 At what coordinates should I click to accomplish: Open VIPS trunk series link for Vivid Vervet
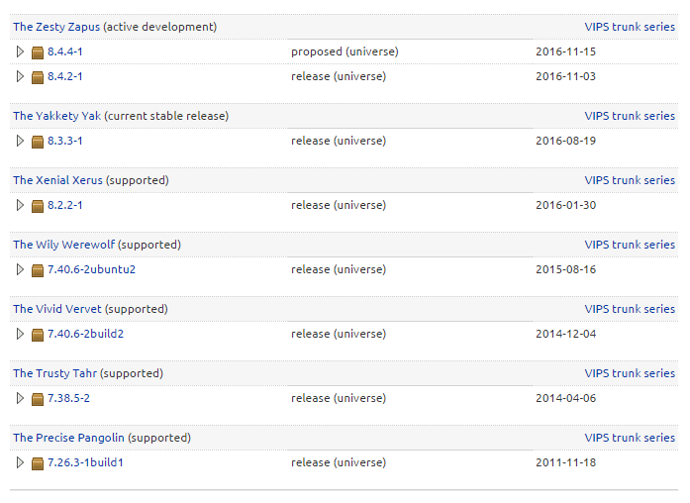tap(630, 309)
